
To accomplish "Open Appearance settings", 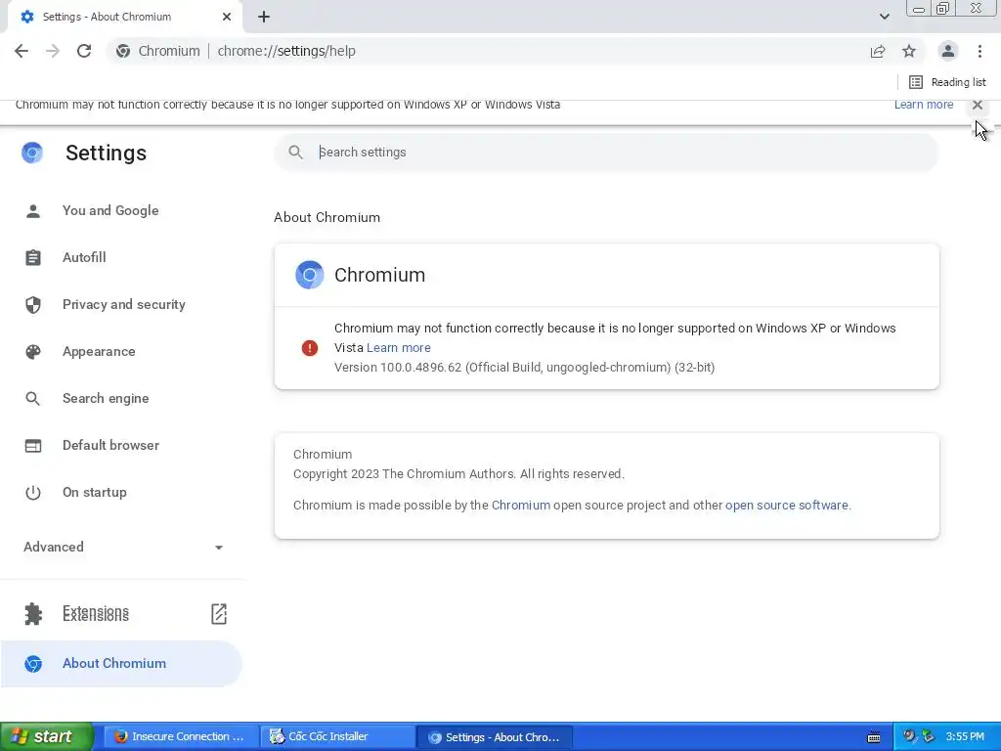I will (x=99, y=351).
